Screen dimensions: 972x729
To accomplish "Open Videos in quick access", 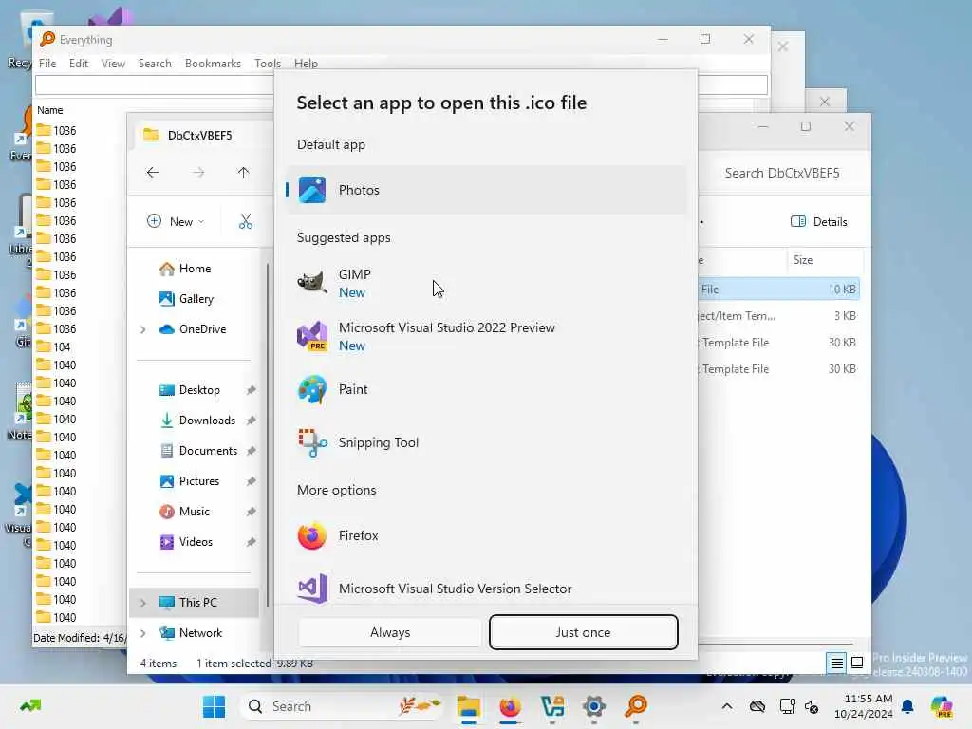I will [x=196, y=542].
